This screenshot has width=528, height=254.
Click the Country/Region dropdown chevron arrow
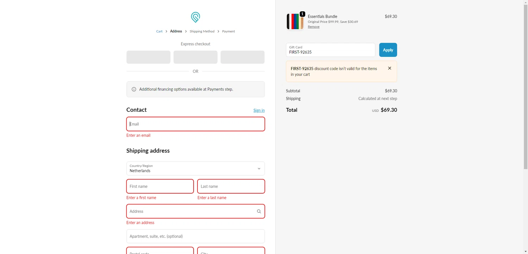tap(259, 169)
